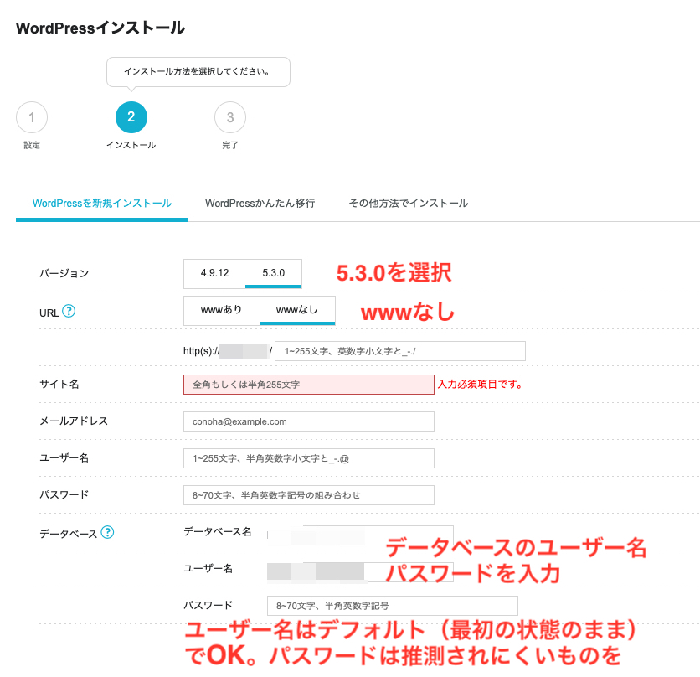Click the インストール方法を選択してください。 tooltip text
The height and width of the screenshot is (677, 700).
197,71
